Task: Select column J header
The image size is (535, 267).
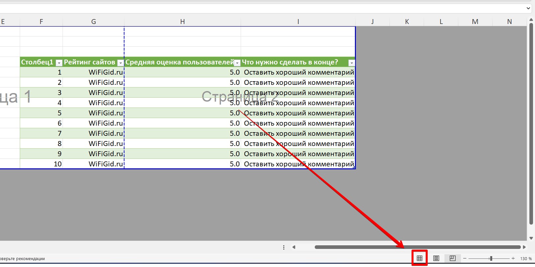Action: click(x=372, y=22)
